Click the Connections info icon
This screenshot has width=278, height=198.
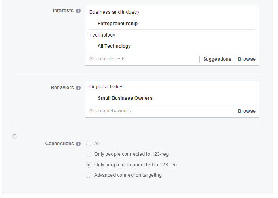click(78, 144)
